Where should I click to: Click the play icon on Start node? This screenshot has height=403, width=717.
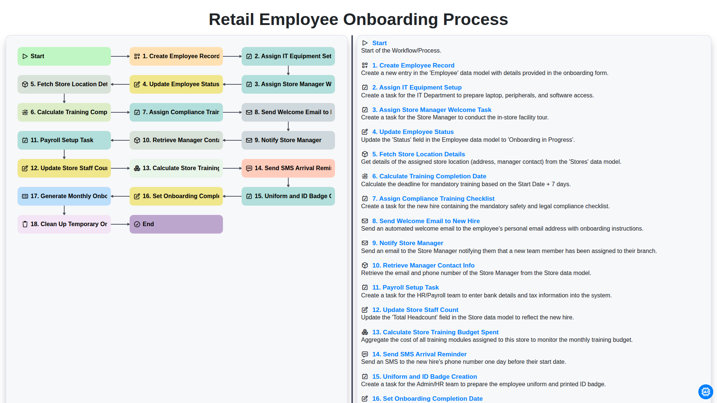click(x=25, y=56)
